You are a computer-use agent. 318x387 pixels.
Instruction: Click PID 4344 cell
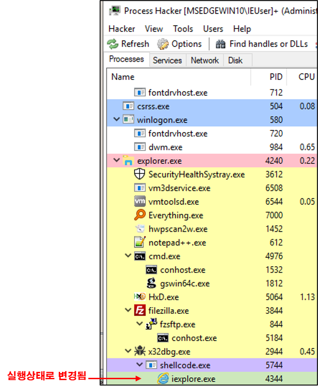(x=274, y=379)
